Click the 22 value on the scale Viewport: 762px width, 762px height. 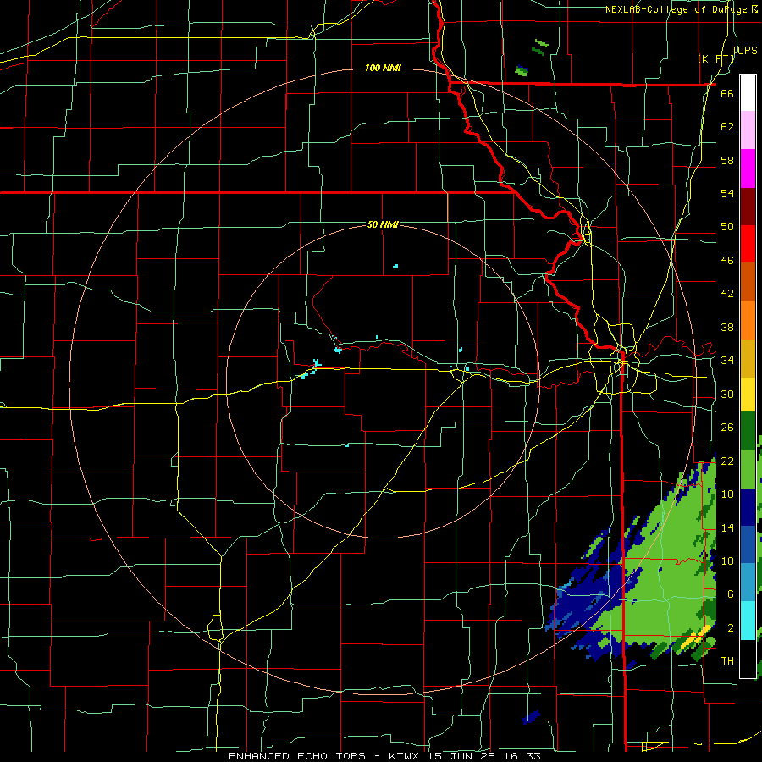(x=727, y=461)
